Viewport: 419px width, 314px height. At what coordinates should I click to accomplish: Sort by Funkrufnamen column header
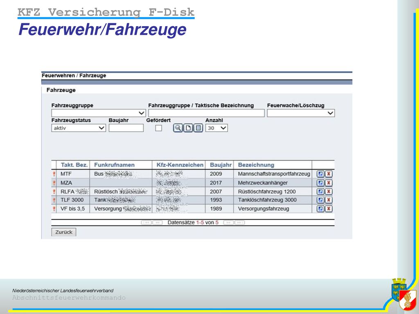[114, 165]
